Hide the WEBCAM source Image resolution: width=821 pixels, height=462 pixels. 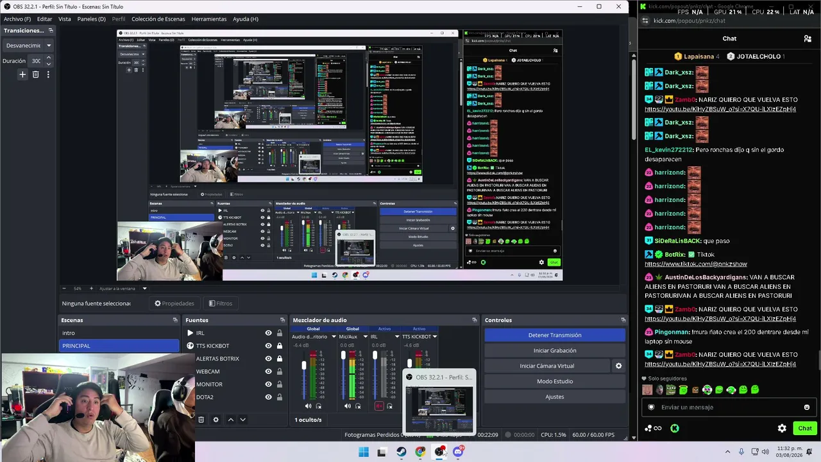(268, 372)
